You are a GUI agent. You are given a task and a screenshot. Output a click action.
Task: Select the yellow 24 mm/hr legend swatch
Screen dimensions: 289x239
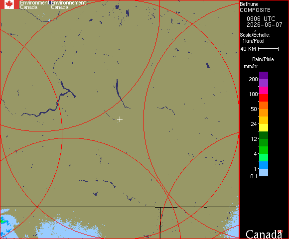coord(264,127)
